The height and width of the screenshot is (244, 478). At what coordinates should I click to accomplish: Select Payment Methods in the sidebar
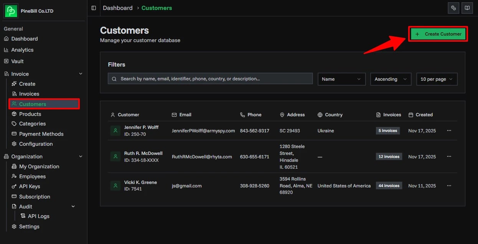[x=41, y=134]
